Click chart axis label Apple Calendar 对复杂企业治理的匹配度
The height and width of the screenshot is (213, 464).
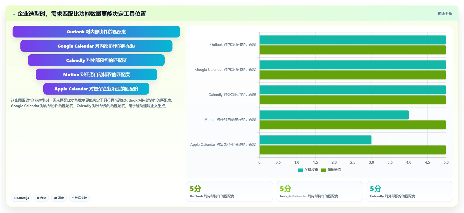pyautogui.click(x=223, y=144)
